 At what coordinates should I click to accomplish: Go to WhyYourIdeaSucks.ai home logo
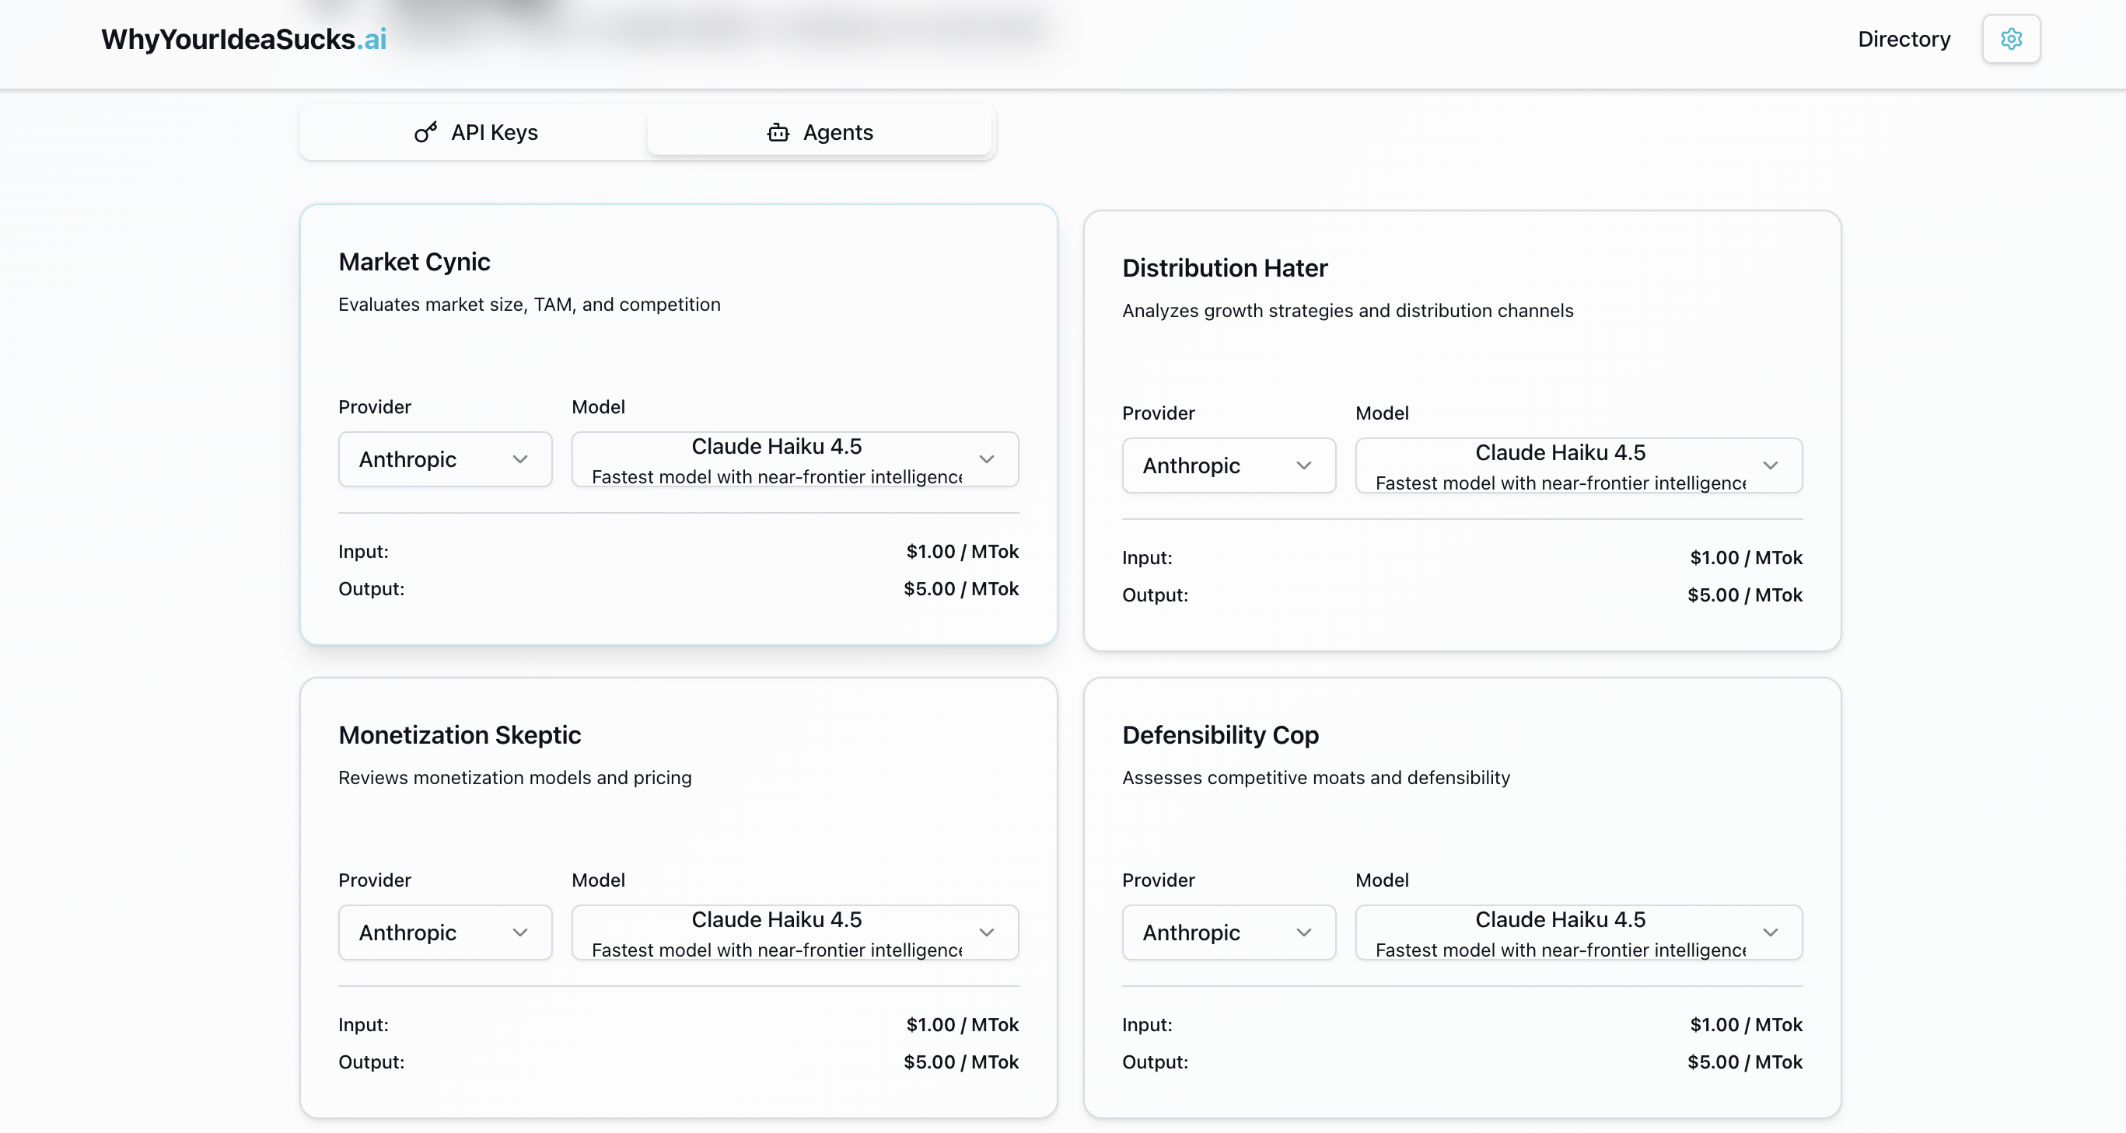coord(243,39)
